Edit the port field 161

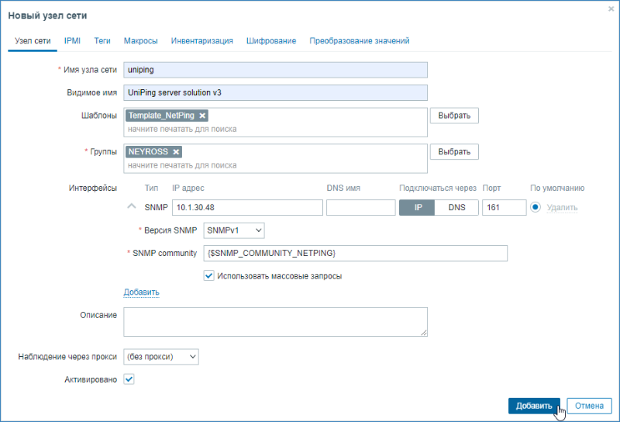click(x=505, y=207)
